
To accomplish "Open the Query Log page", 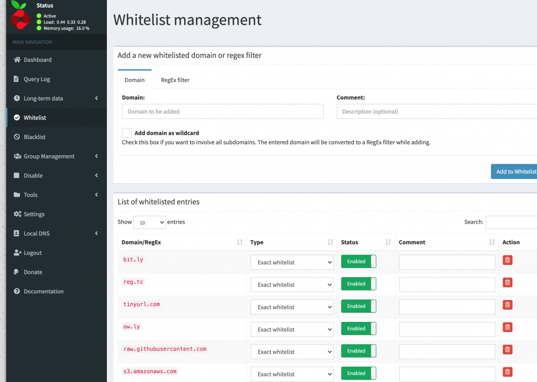I will coord(56,79).
